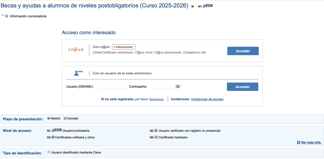The image size is (324, 159).
Task: Click the green Abierto status icon
Action: click(48, 118)
